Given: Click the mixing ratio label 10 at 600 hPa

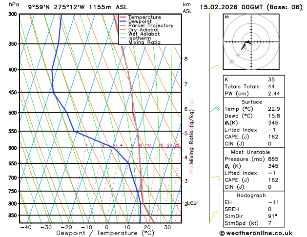Looking at the screenshot, I should (148, 145).
